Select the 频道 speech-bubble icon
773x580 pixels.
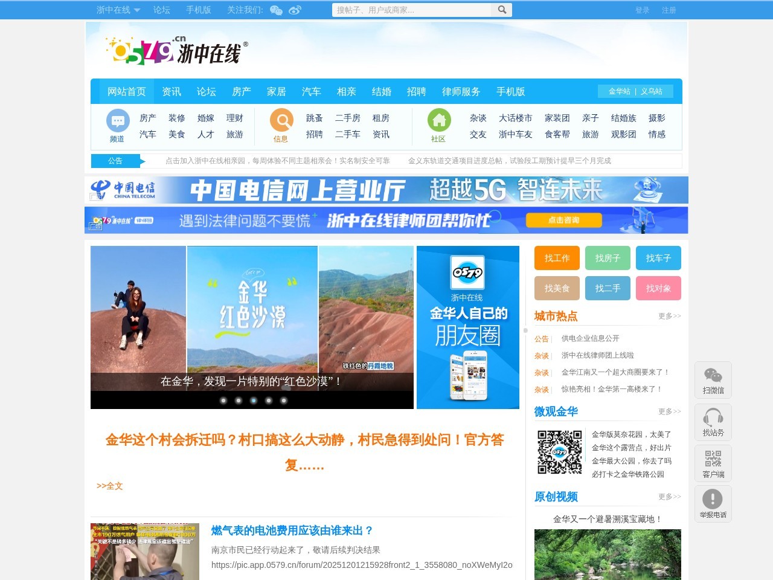[x=117, y=120]
